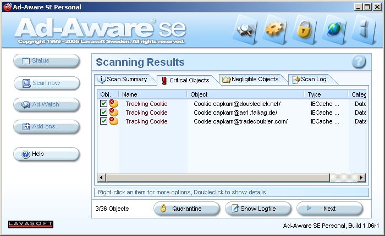Click the horizontal scrollbar left arrow

(x=101, y=177)
